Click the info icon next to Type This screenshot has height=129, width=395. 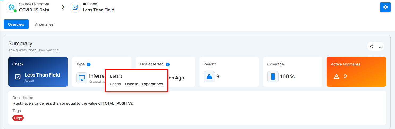[89, 64]
